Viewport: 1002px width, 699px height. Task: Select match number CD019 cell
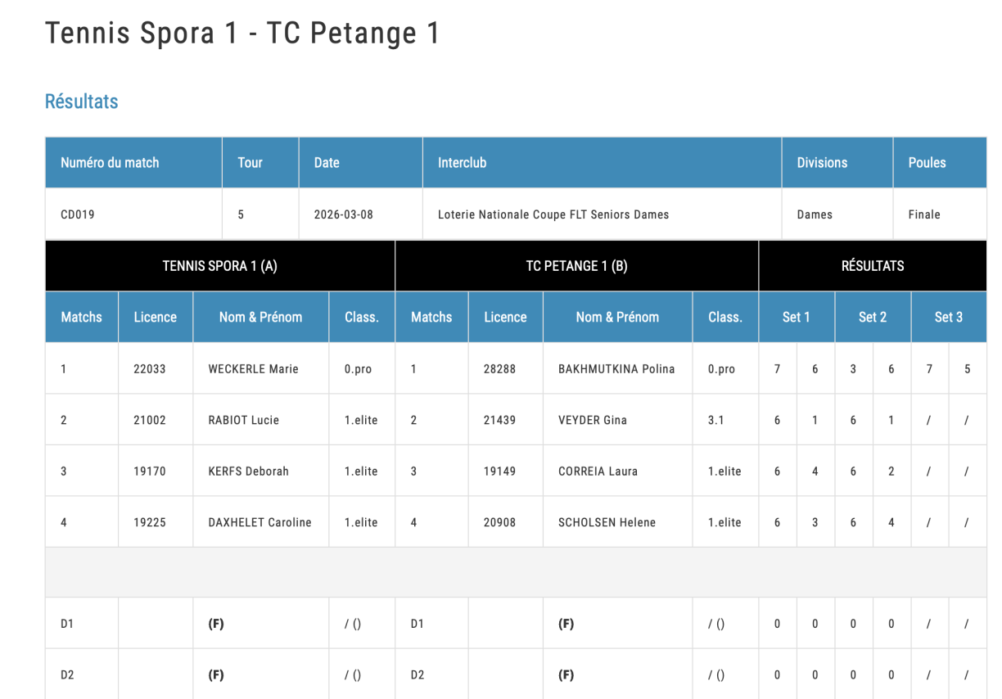click(78, 214)
